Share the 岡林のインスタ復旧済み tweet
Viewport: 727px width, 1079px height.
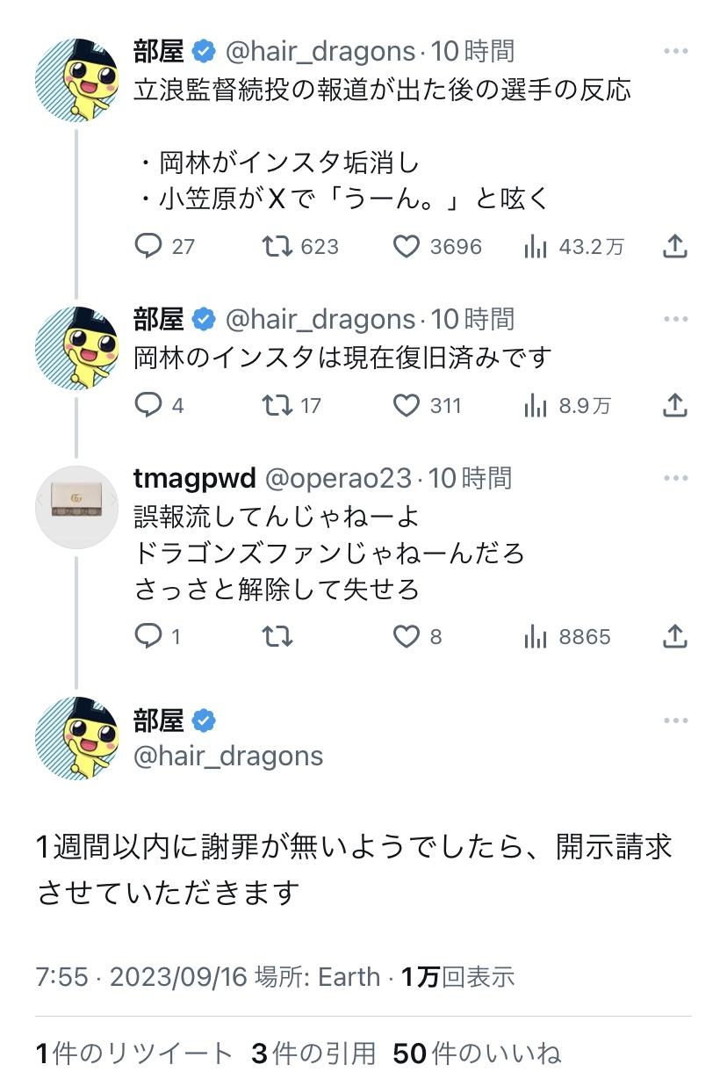click(x=674, y=405)
